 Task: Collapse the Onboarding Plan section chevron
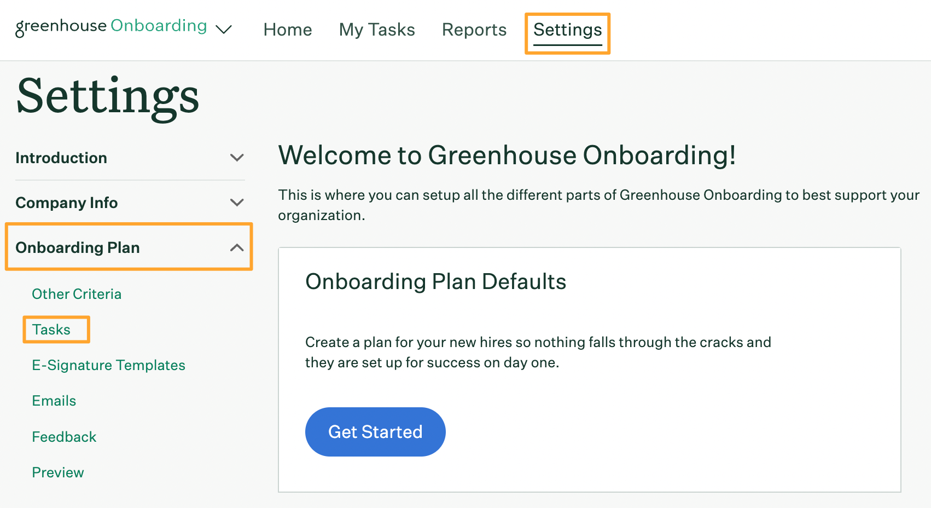coord(237,247)
